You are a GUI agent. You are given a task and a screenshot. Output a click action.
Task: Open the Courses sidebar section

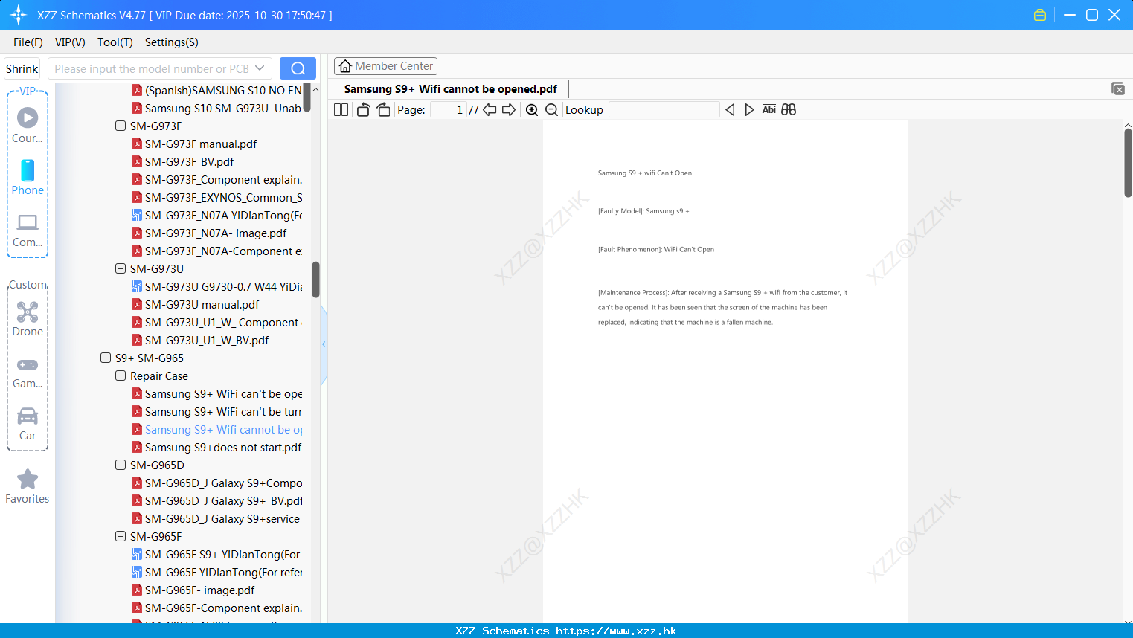tap(28, 126)
